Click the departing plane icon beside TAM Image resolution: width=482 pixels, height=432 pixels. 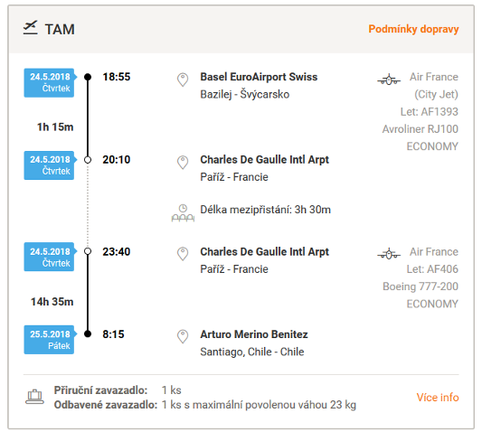click(x=31, y=28)
